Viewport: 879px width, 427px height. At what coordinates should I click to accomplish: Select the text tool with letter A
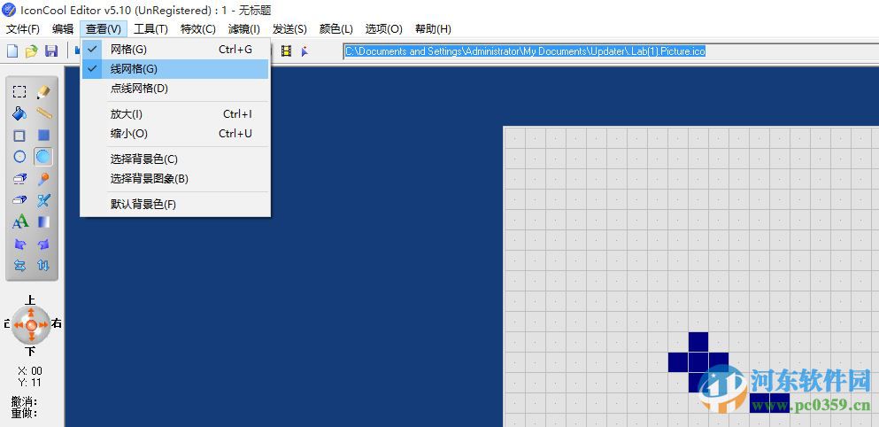(19, 221)
